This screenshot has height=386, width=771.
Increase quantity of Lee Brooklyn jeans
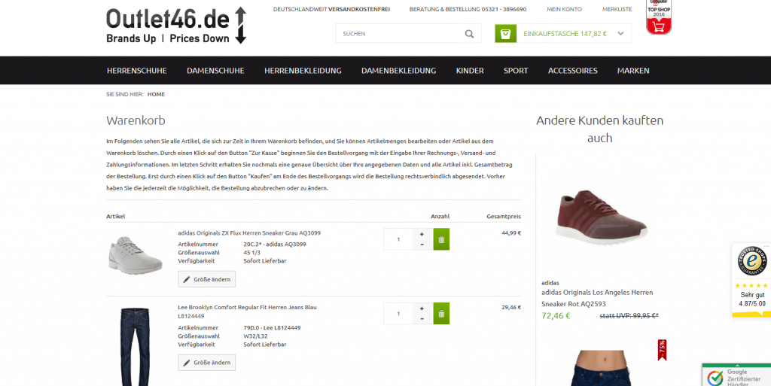coord(422,308)
